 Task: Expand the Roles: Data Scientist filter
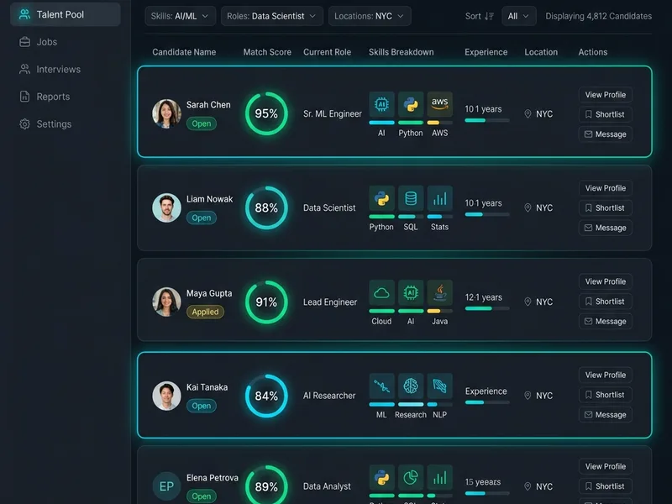(271, 16)
